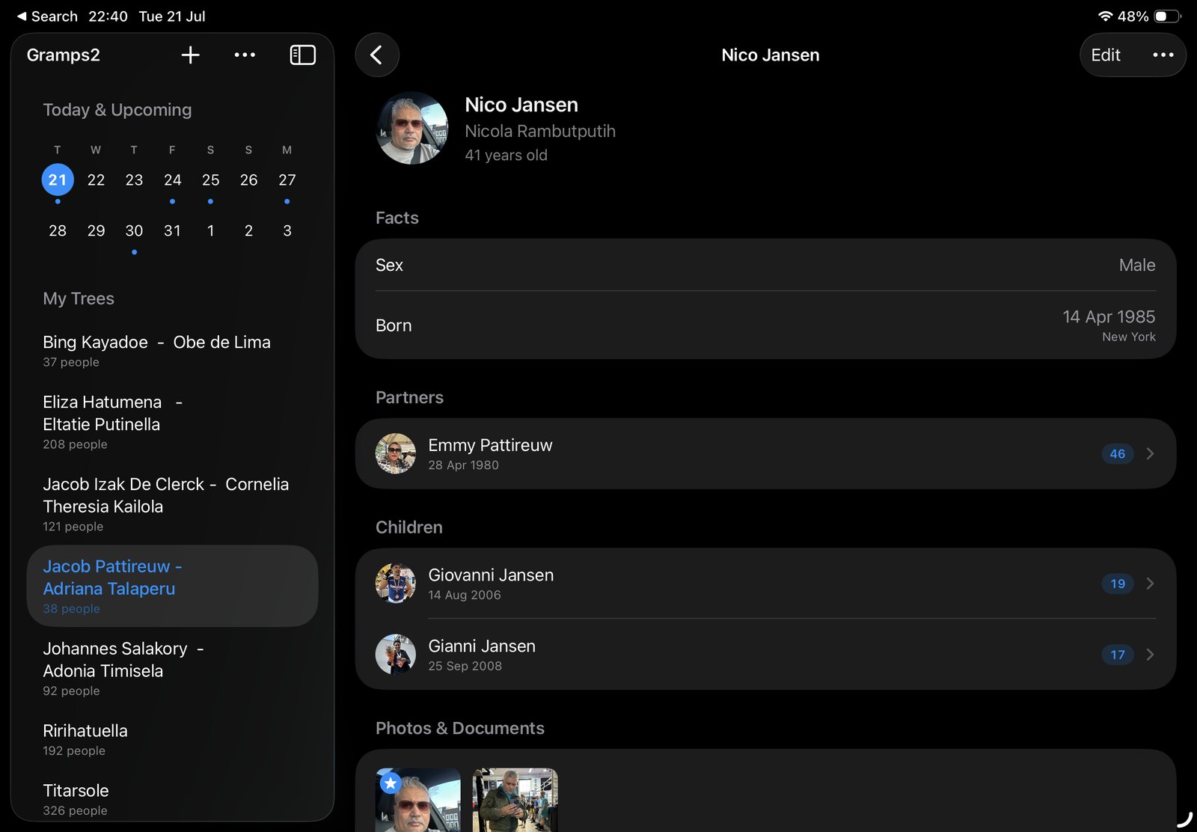Select today's date 21 in the calendar
This screenshot has width=1197, height=832.
(x=58, y=180)
